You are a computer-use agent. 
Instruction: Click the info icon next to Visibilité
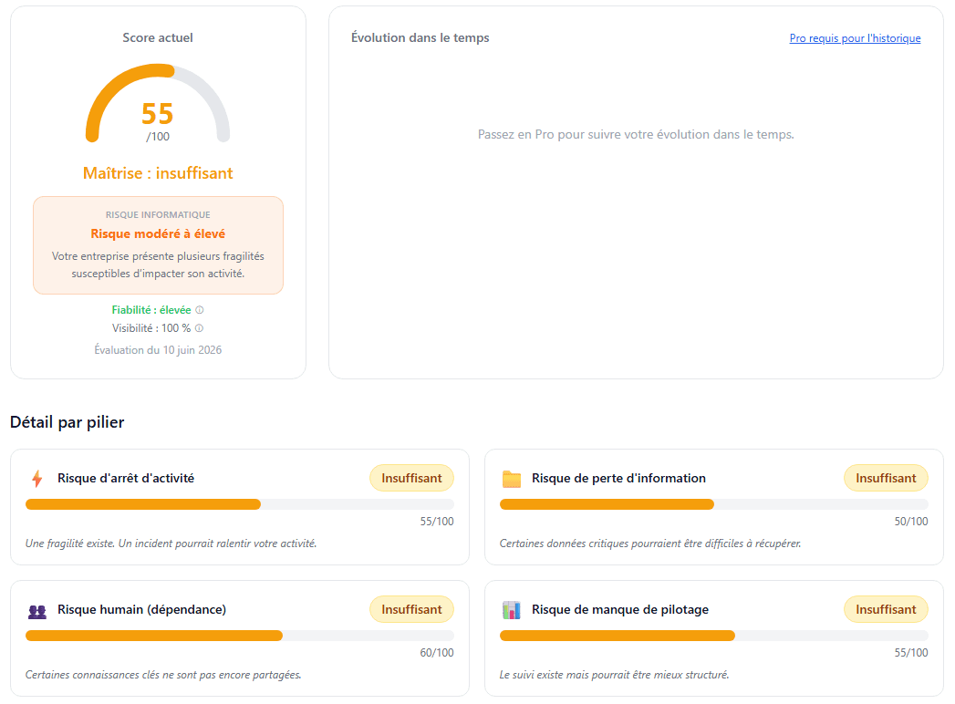[x=199, y=328]
